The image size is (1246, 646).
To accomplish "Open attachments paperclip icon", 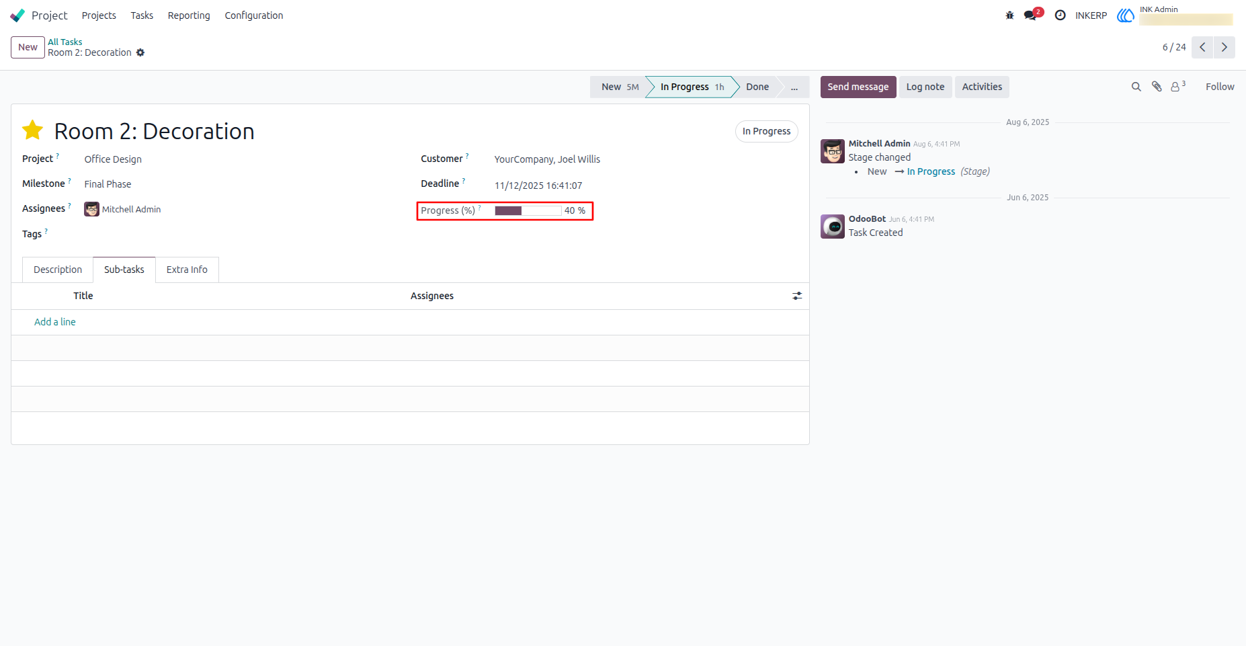I will (x=1157, y=87).
